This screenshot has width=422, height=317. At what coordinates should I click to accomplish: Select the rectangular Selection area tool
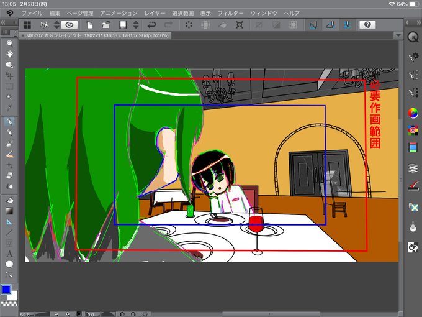(x=9, y=86)
